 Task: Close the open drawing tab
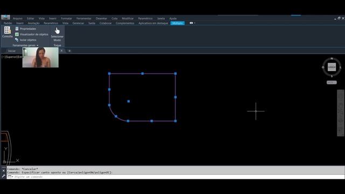coord(61,51)
